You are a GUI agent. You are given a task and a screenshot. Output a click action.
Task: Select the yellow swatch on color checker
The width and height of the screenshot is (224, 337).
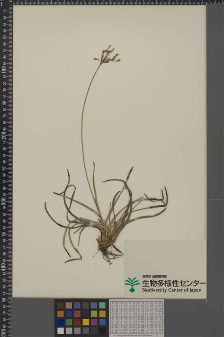pyautogui.click(x=86, y=322)
